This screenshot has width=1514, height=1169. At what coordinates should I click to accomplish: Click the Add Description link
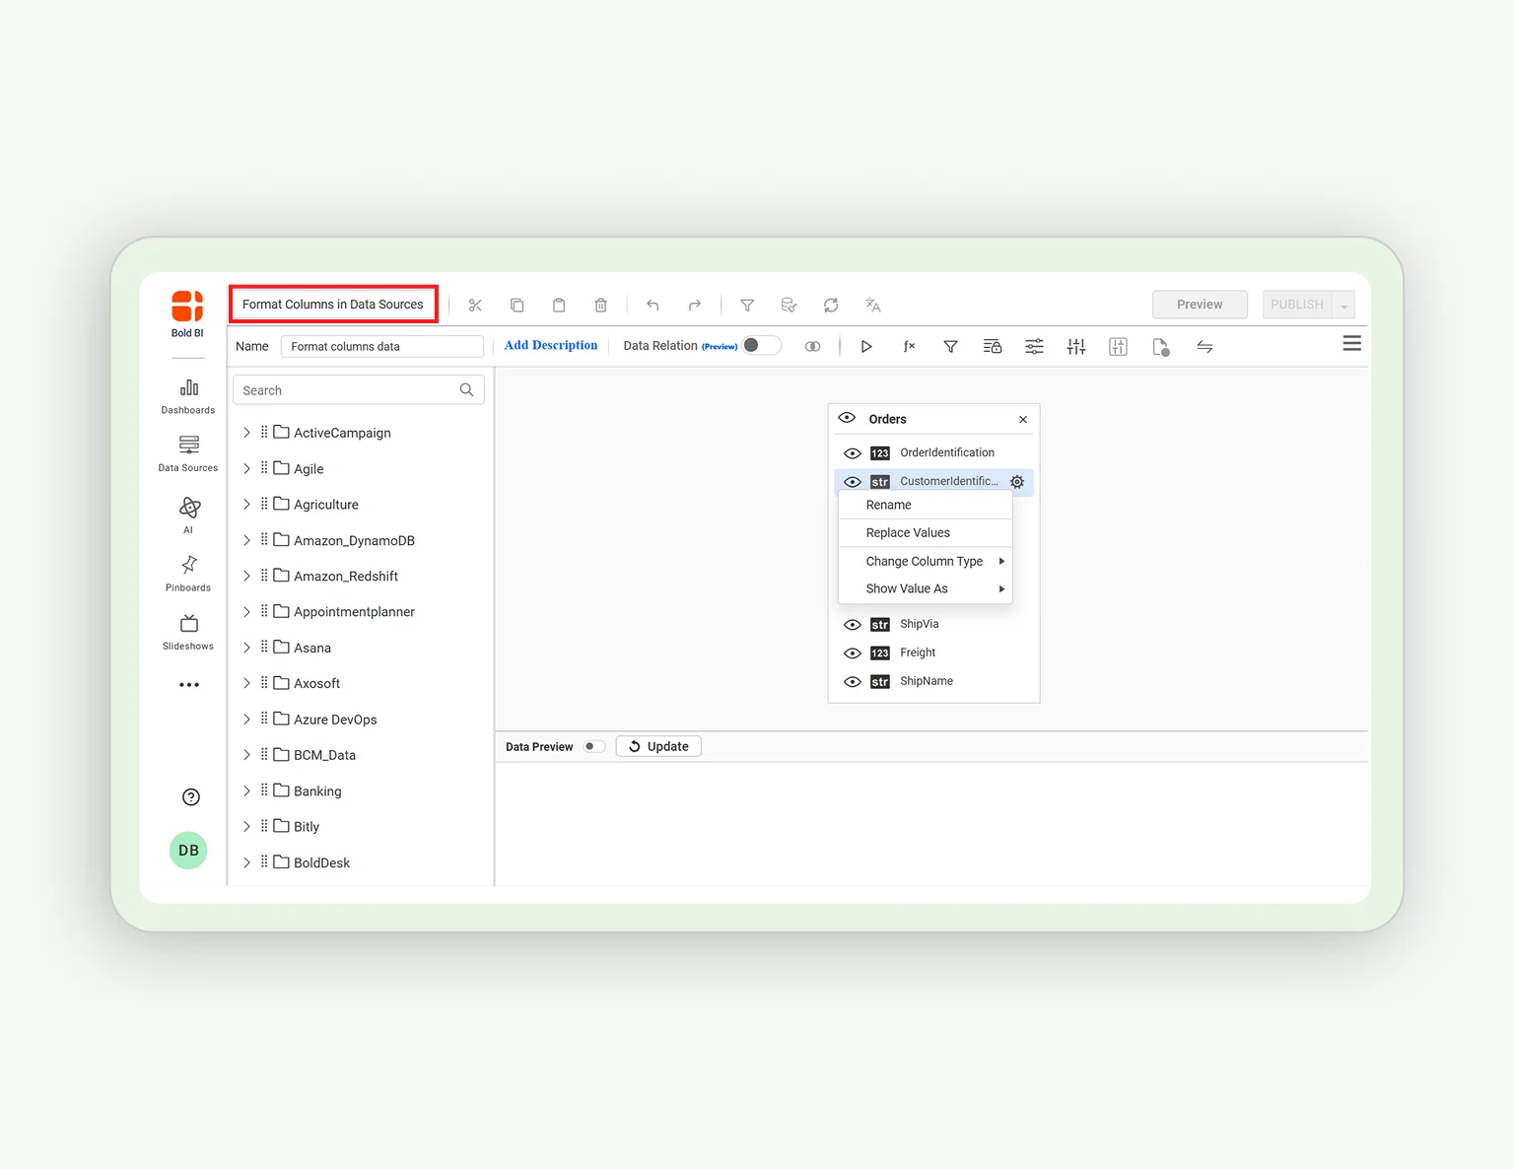pyautogui.click(x=551, y=346)
